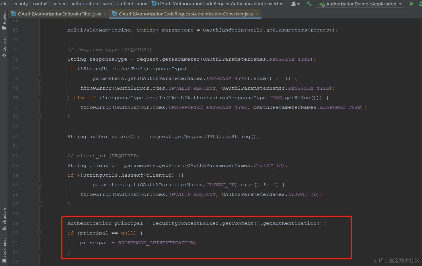Click the collaborator/user icon in the toolbar

(293, 4)
